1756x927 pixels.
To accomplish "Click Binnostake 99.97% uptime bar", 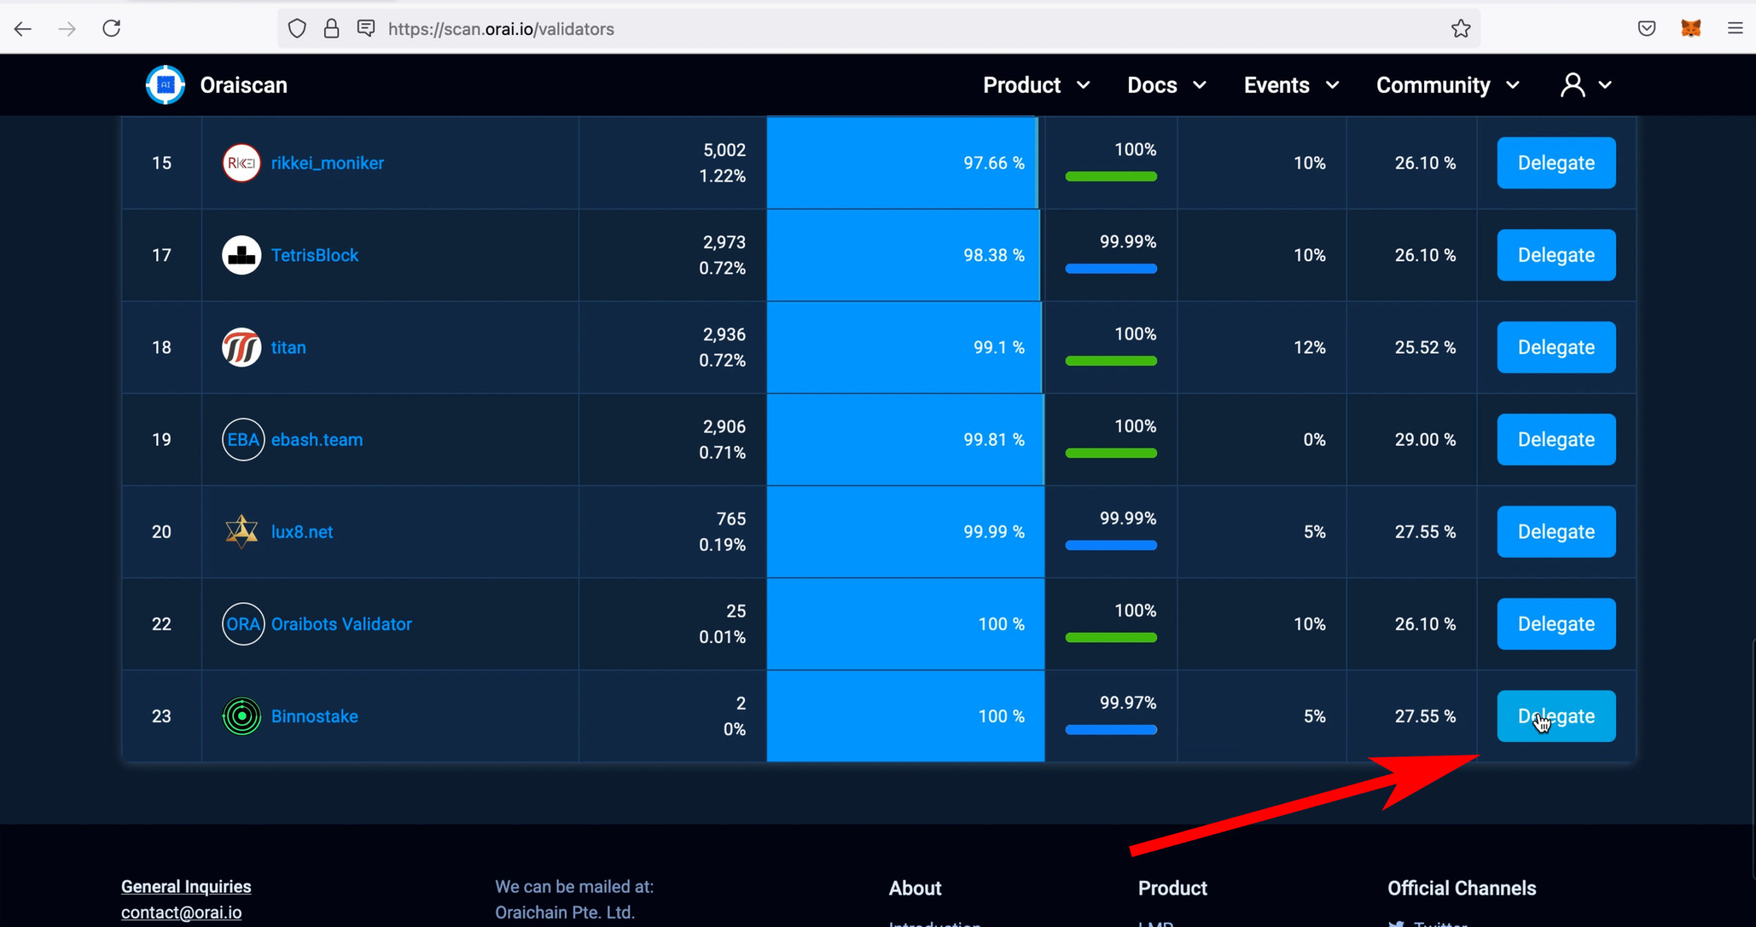I will tap(1111, 730).
